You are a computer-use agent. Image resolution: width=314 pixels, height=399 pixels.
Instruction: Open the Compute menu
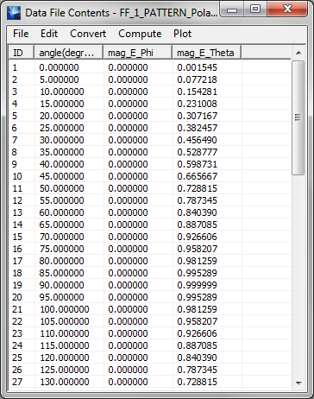pyautogui.click(x=140, y=34)
